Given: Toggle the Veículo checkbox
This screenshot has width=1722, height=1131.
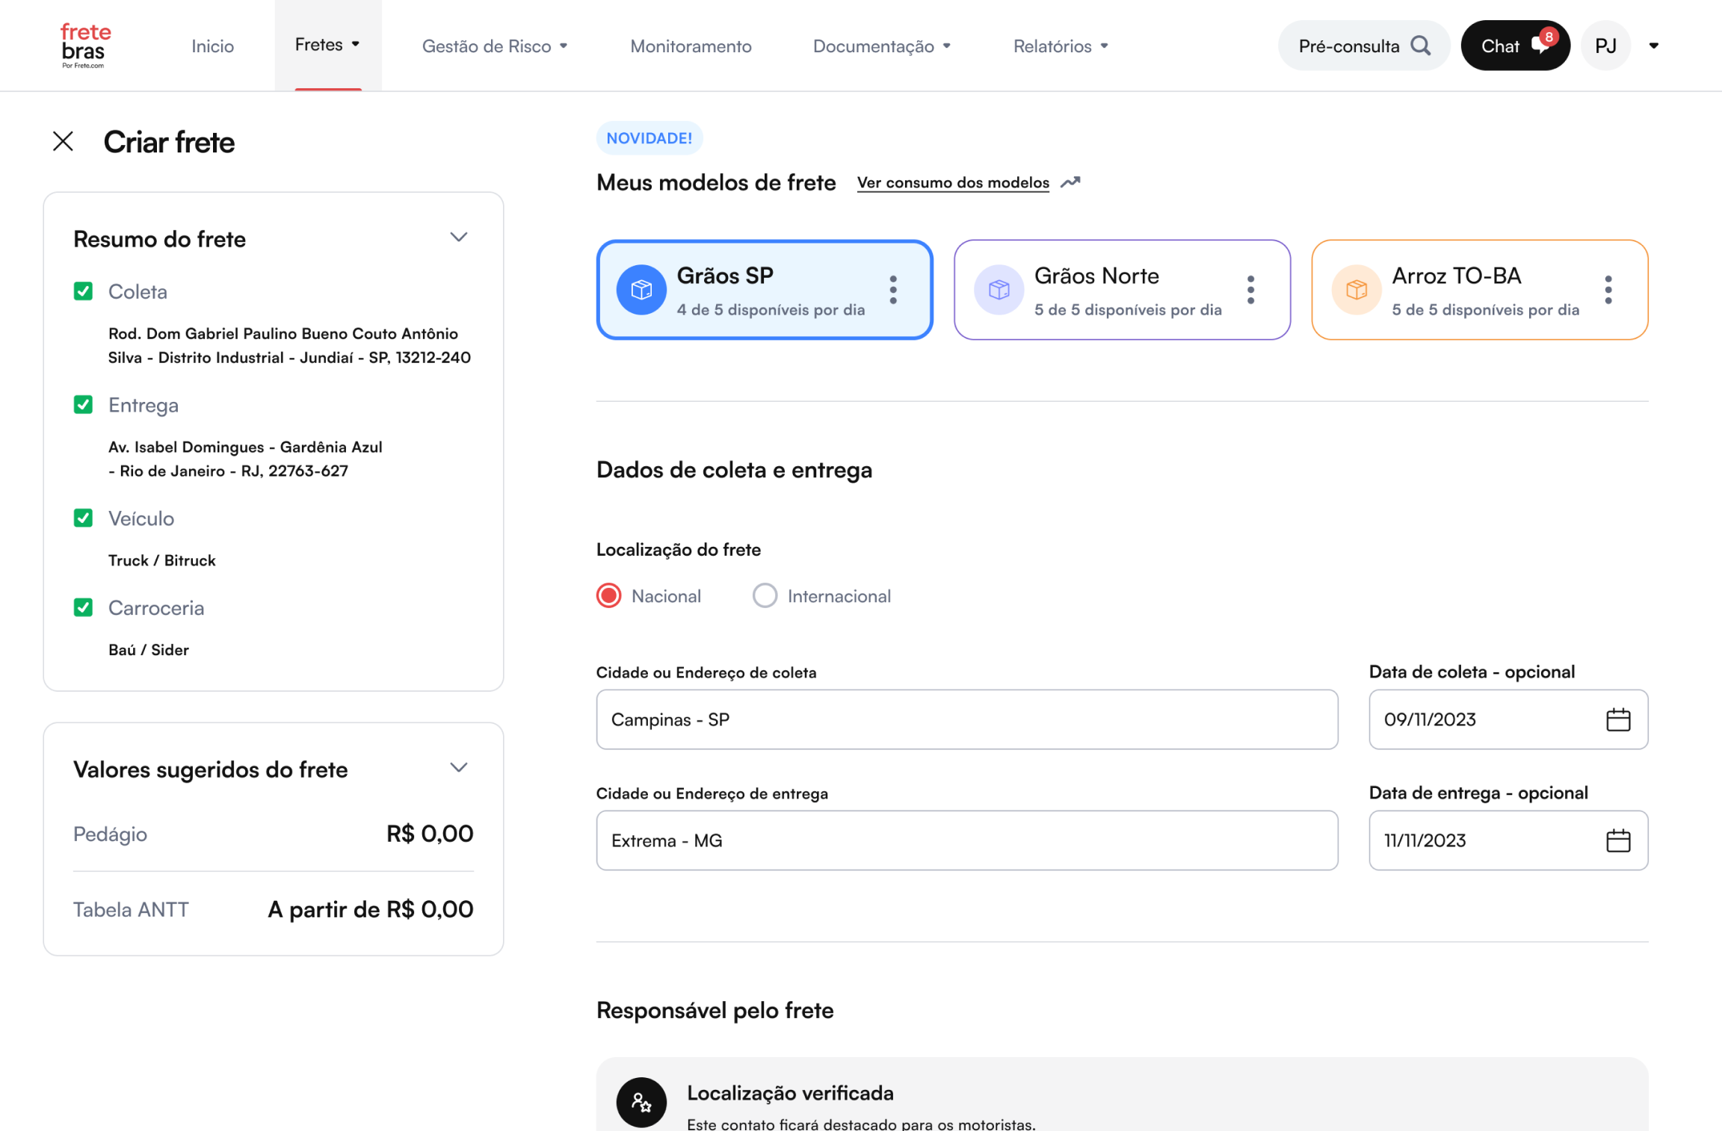Looking at the screenshot, I should (83, 518).
